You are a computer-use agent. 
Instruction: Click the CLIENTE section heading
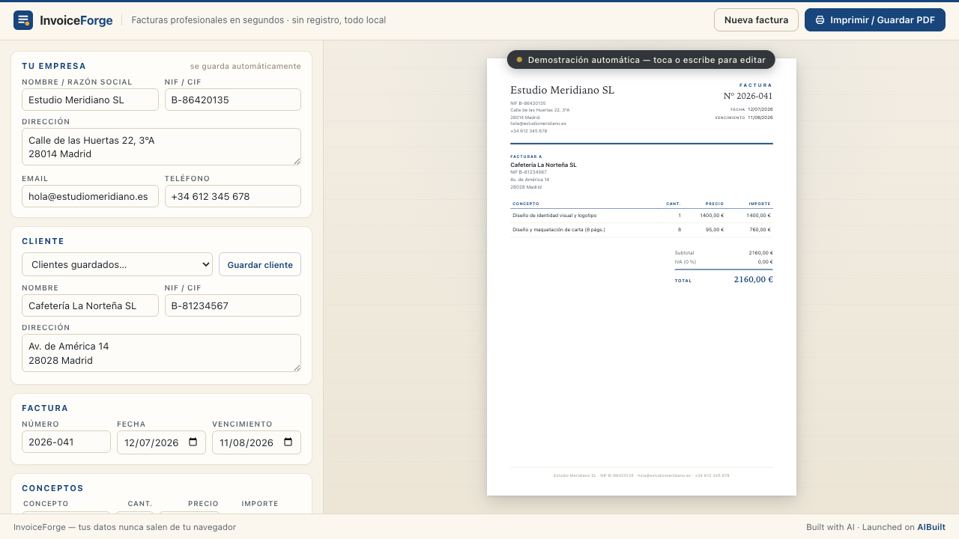click(43, 241)
